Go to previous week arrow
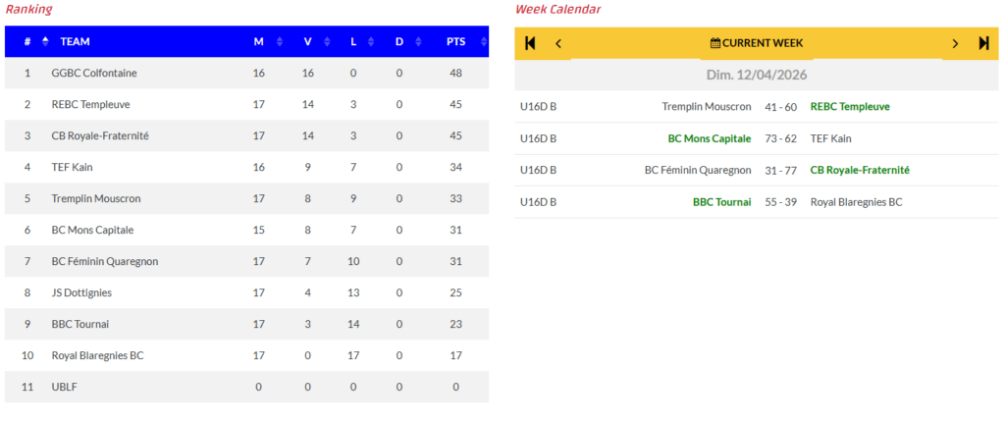Screen dimensions: 1005x422 tap(558, 43)
